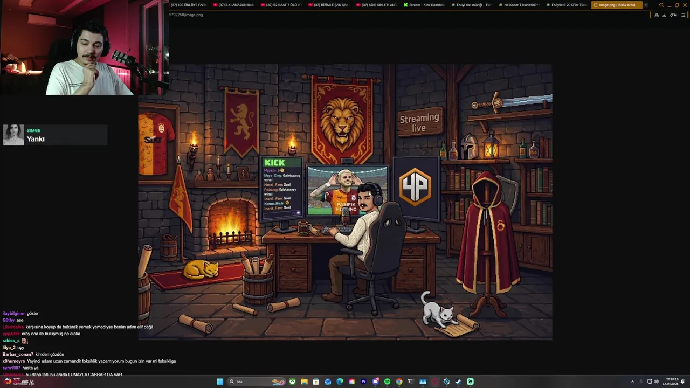This screenshot has height=388, width=690.
Task: Open Google Chrome from taskbar
Action: [399, 382]
